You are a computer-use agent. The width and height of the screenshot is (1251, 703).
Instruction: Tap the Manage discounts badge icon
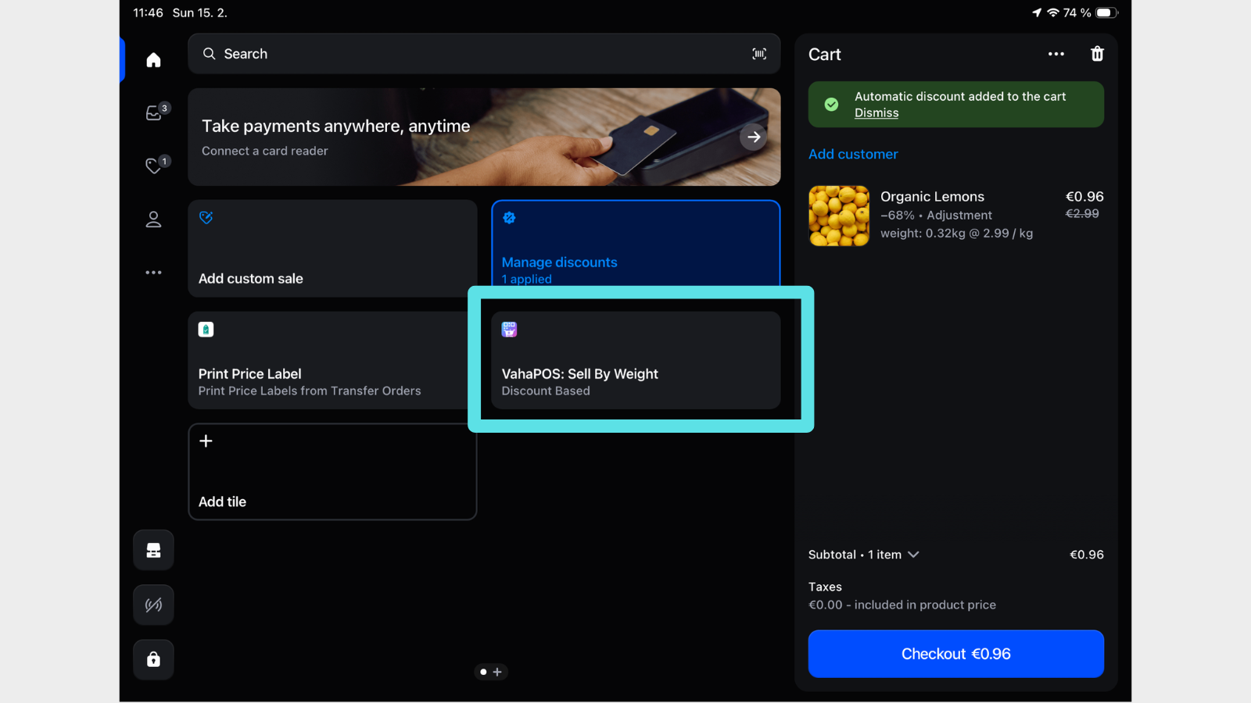[509, 218]
